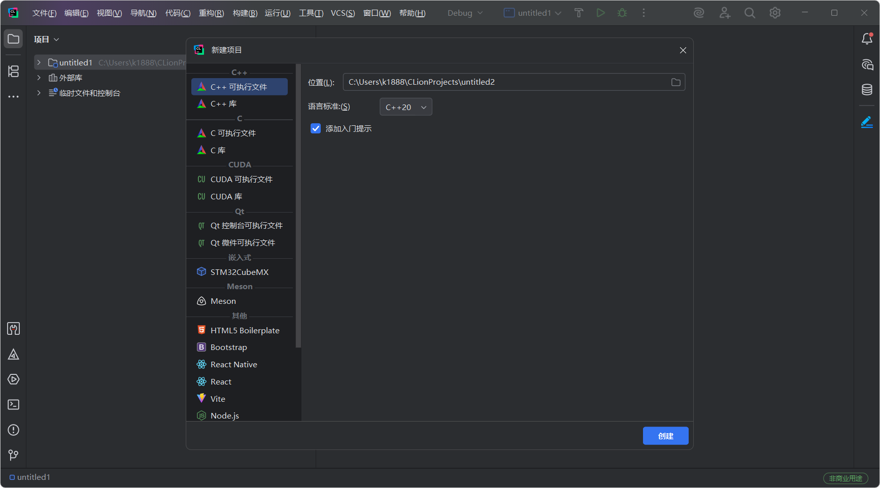Expand the 外部库 tree node
880x488 pixels.
click(x=39, y=78)
